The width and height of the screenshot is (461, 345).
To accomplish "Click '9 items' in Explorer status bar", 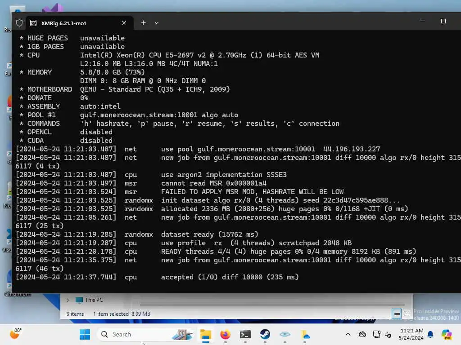I will tap(75, 314).
